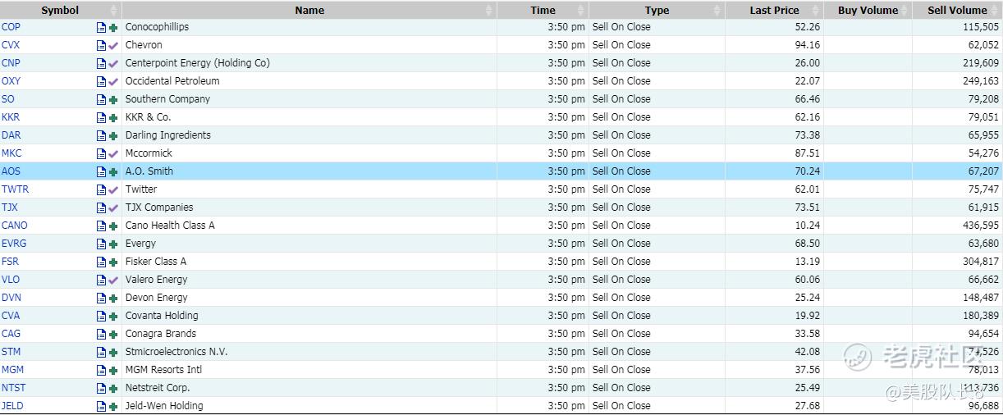Click the green plus icon beside Conocophillips

click(x=113, y=28)
